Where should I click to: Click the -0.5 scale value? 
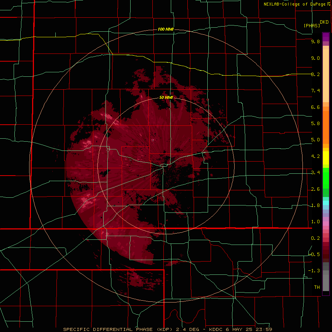(314, 255)
